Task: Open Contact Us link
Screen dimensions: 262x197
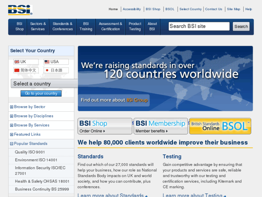Action: tap(214, 9)
